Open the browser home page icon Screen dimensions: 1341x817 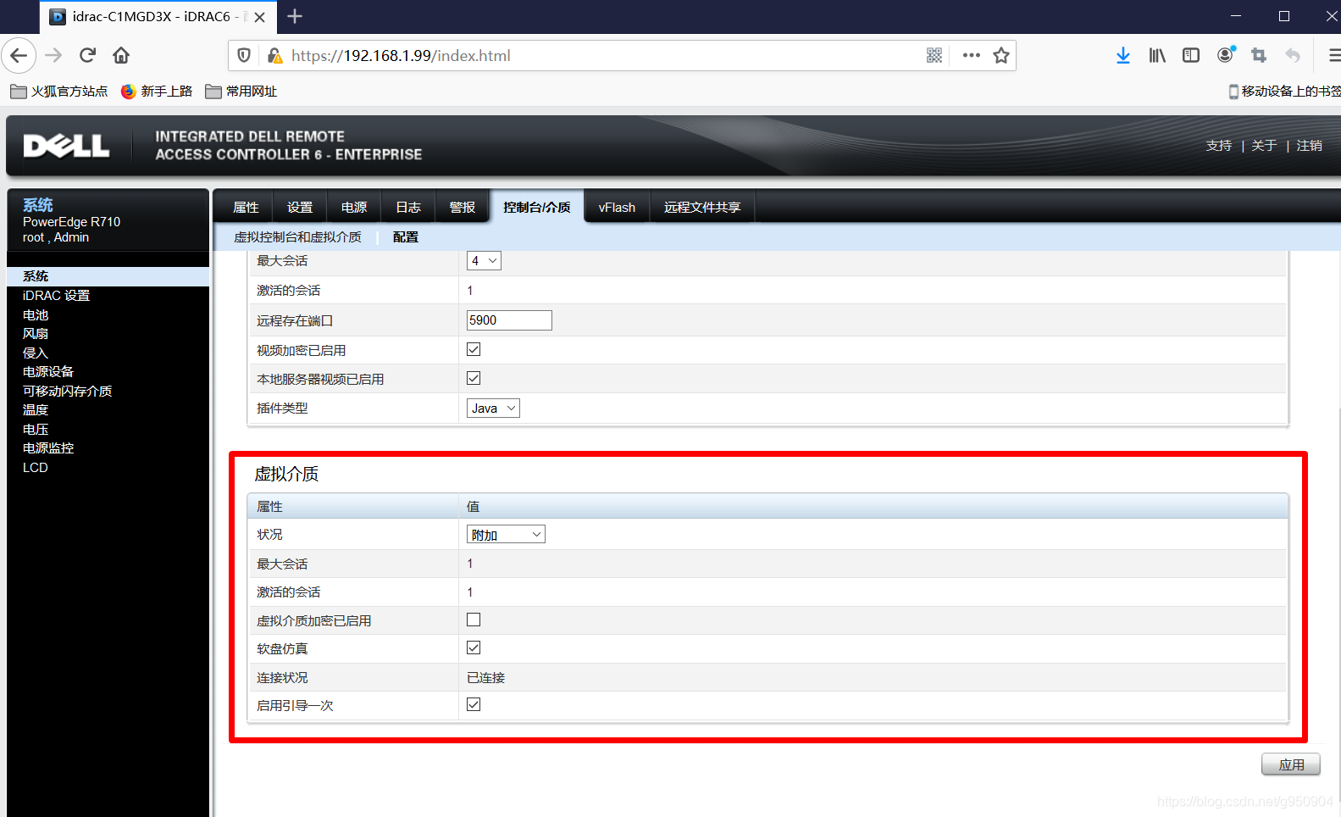point(121,56)
